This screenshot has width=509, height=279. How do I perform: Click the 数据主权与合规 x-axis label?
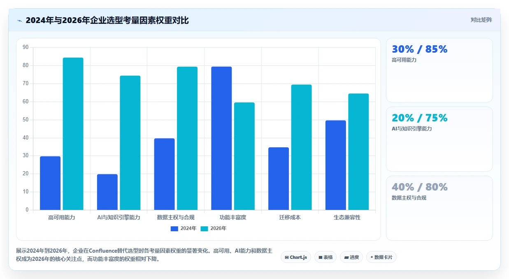click(x=176, y=217)
